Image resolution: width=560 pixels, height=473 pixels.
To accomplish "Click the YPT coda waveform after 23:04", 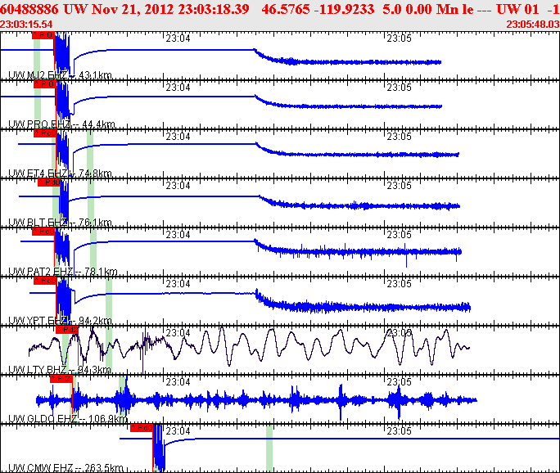I will pyautogui.click(x=363, y=303).
